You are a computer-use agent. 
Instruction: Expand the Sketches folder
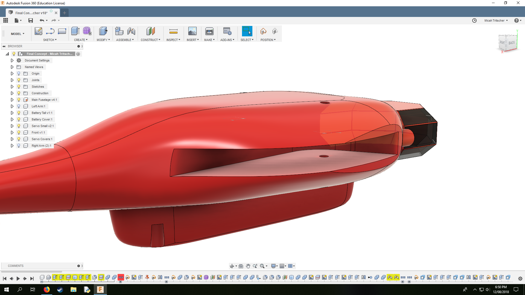[x=12, y=87]
